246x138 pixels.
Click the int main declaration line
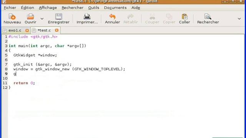point(47,46)
